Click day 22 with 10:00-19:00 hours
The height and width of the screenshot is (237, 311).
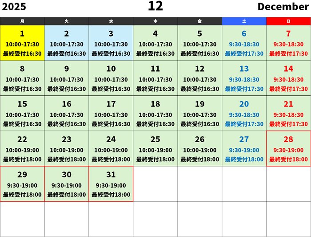(x=22, y=148)
